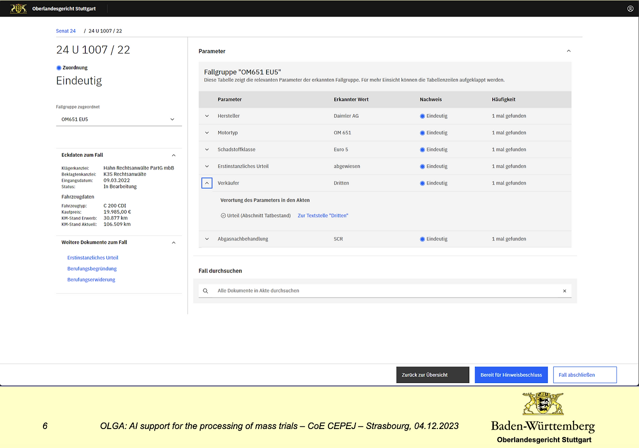Click the KM-Stand Erwerb value 30.877 km

click(115, 218)
